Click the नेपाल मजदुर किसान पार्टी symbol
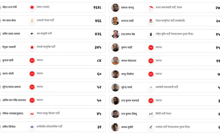 click(32, 113)
